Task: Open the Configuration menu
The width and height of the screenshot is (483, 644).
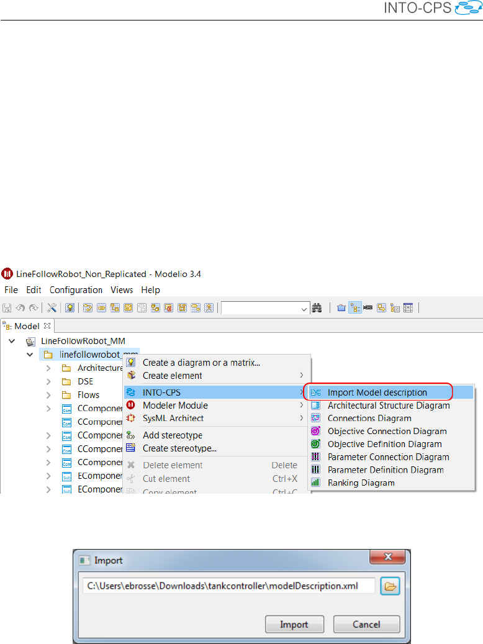Action: [x=76, y=290]
